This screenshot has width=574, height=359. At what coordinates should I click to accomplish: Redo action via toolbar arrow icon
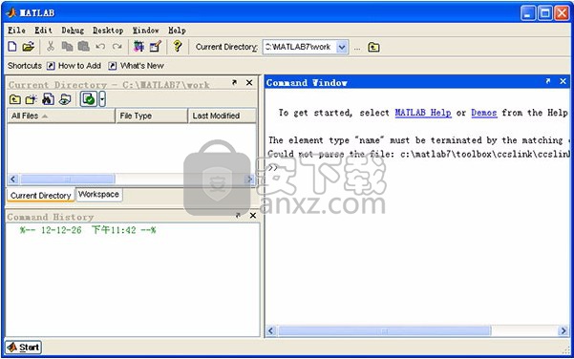[x=117, y=47]
